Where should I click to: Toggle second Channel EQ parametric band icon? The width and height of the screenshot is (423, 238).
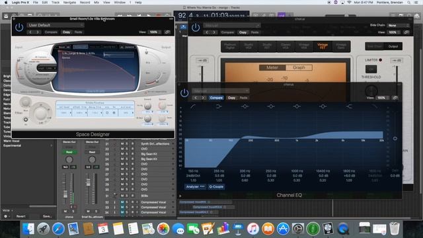270,106
